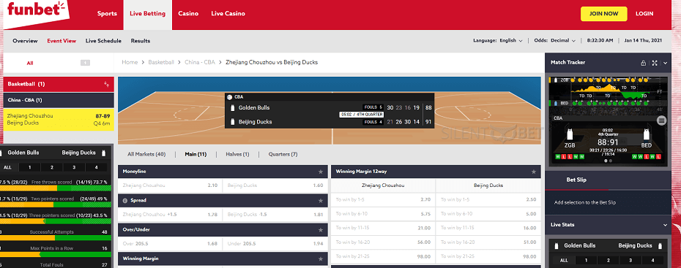Collapse the Match Tracker panel
The image size is (681, 268).
665,63
